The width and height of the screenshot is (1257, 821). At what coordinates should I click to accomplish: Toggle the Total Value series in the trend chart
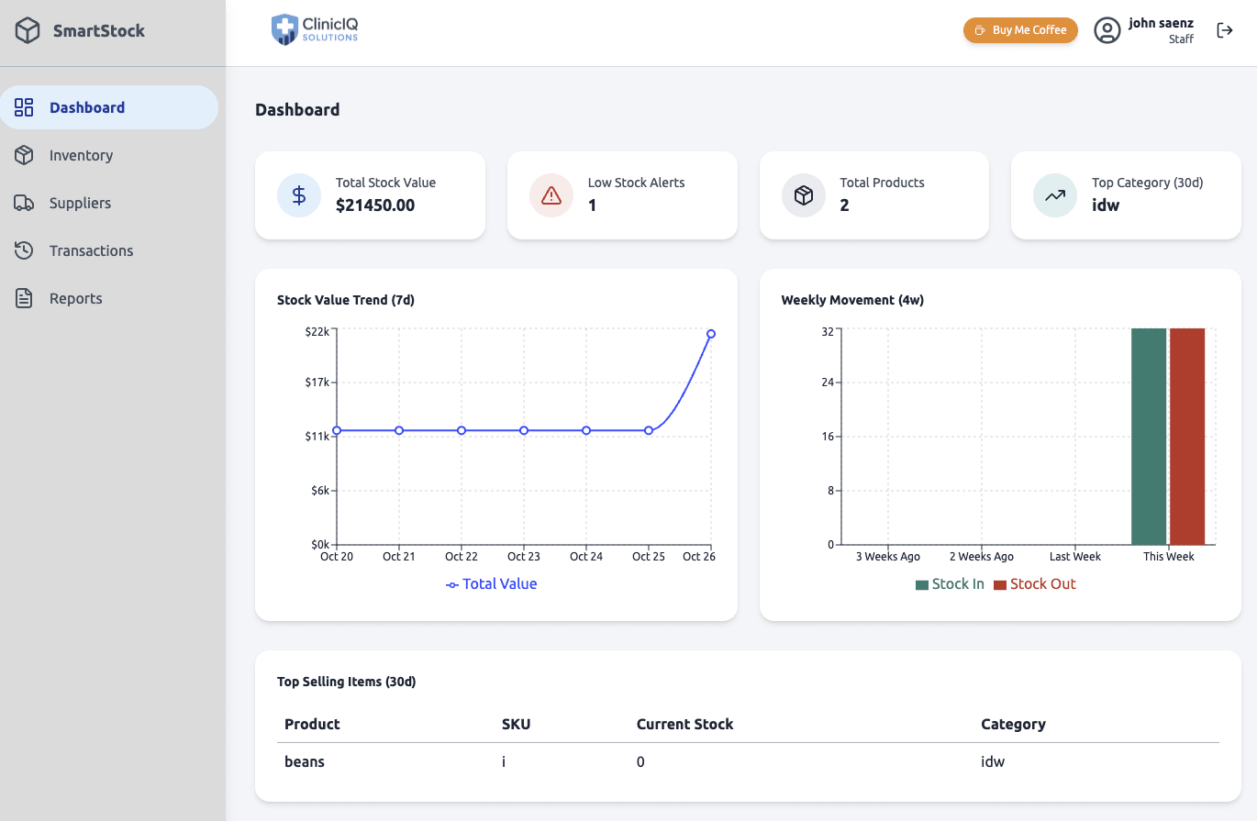coord(491,584)
